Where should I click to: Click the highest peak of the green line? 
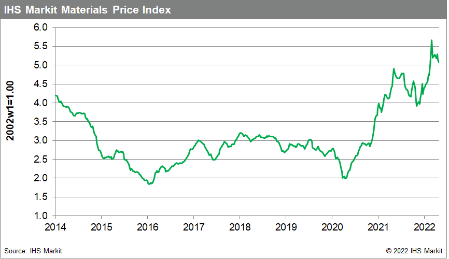coord(431,40)
